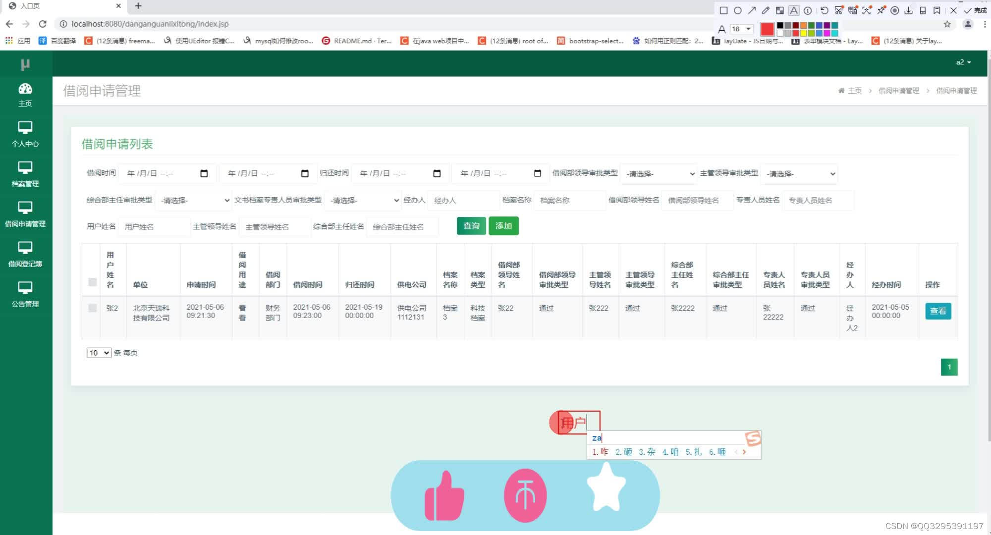Click the pink thumbs-up like icon
Image resolution: width=991 pixels, height=535 pixels.
[444, 496]
